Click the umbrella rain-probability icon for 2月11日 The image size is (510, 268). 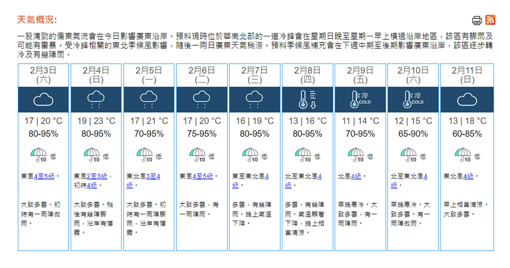462,155
